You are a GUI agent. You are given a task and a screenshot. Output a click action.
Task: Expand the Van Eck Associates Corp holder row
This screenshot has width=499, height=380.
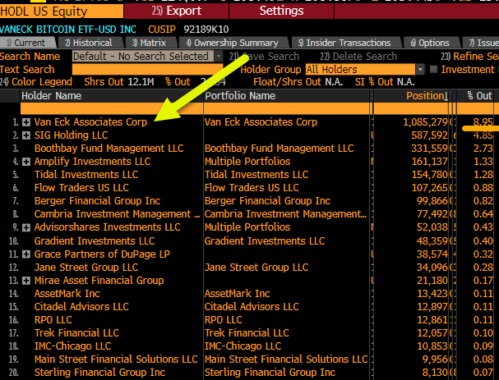[x=26, y=122]
